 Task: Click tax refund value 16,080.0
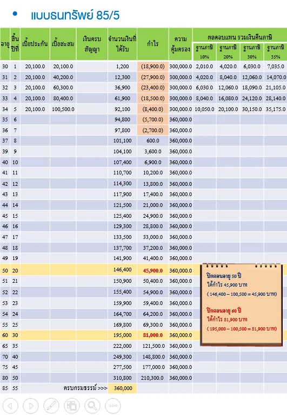(228, 99)
